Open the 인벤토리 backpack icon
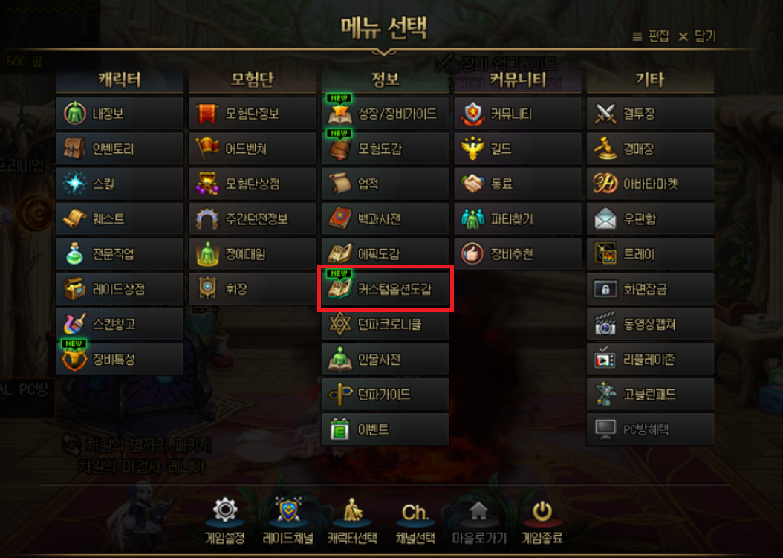 coord(74,149)
